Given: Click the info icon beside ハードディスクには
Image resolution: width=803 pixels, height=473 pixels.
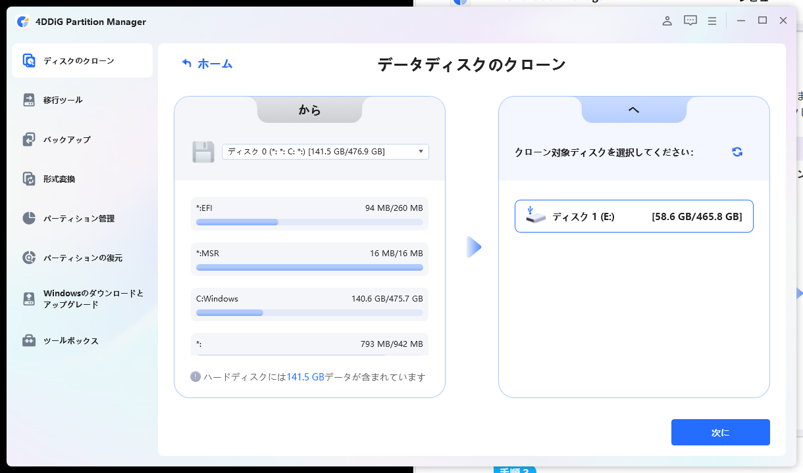Looking at the screenshot, I should tap(195, 376).
